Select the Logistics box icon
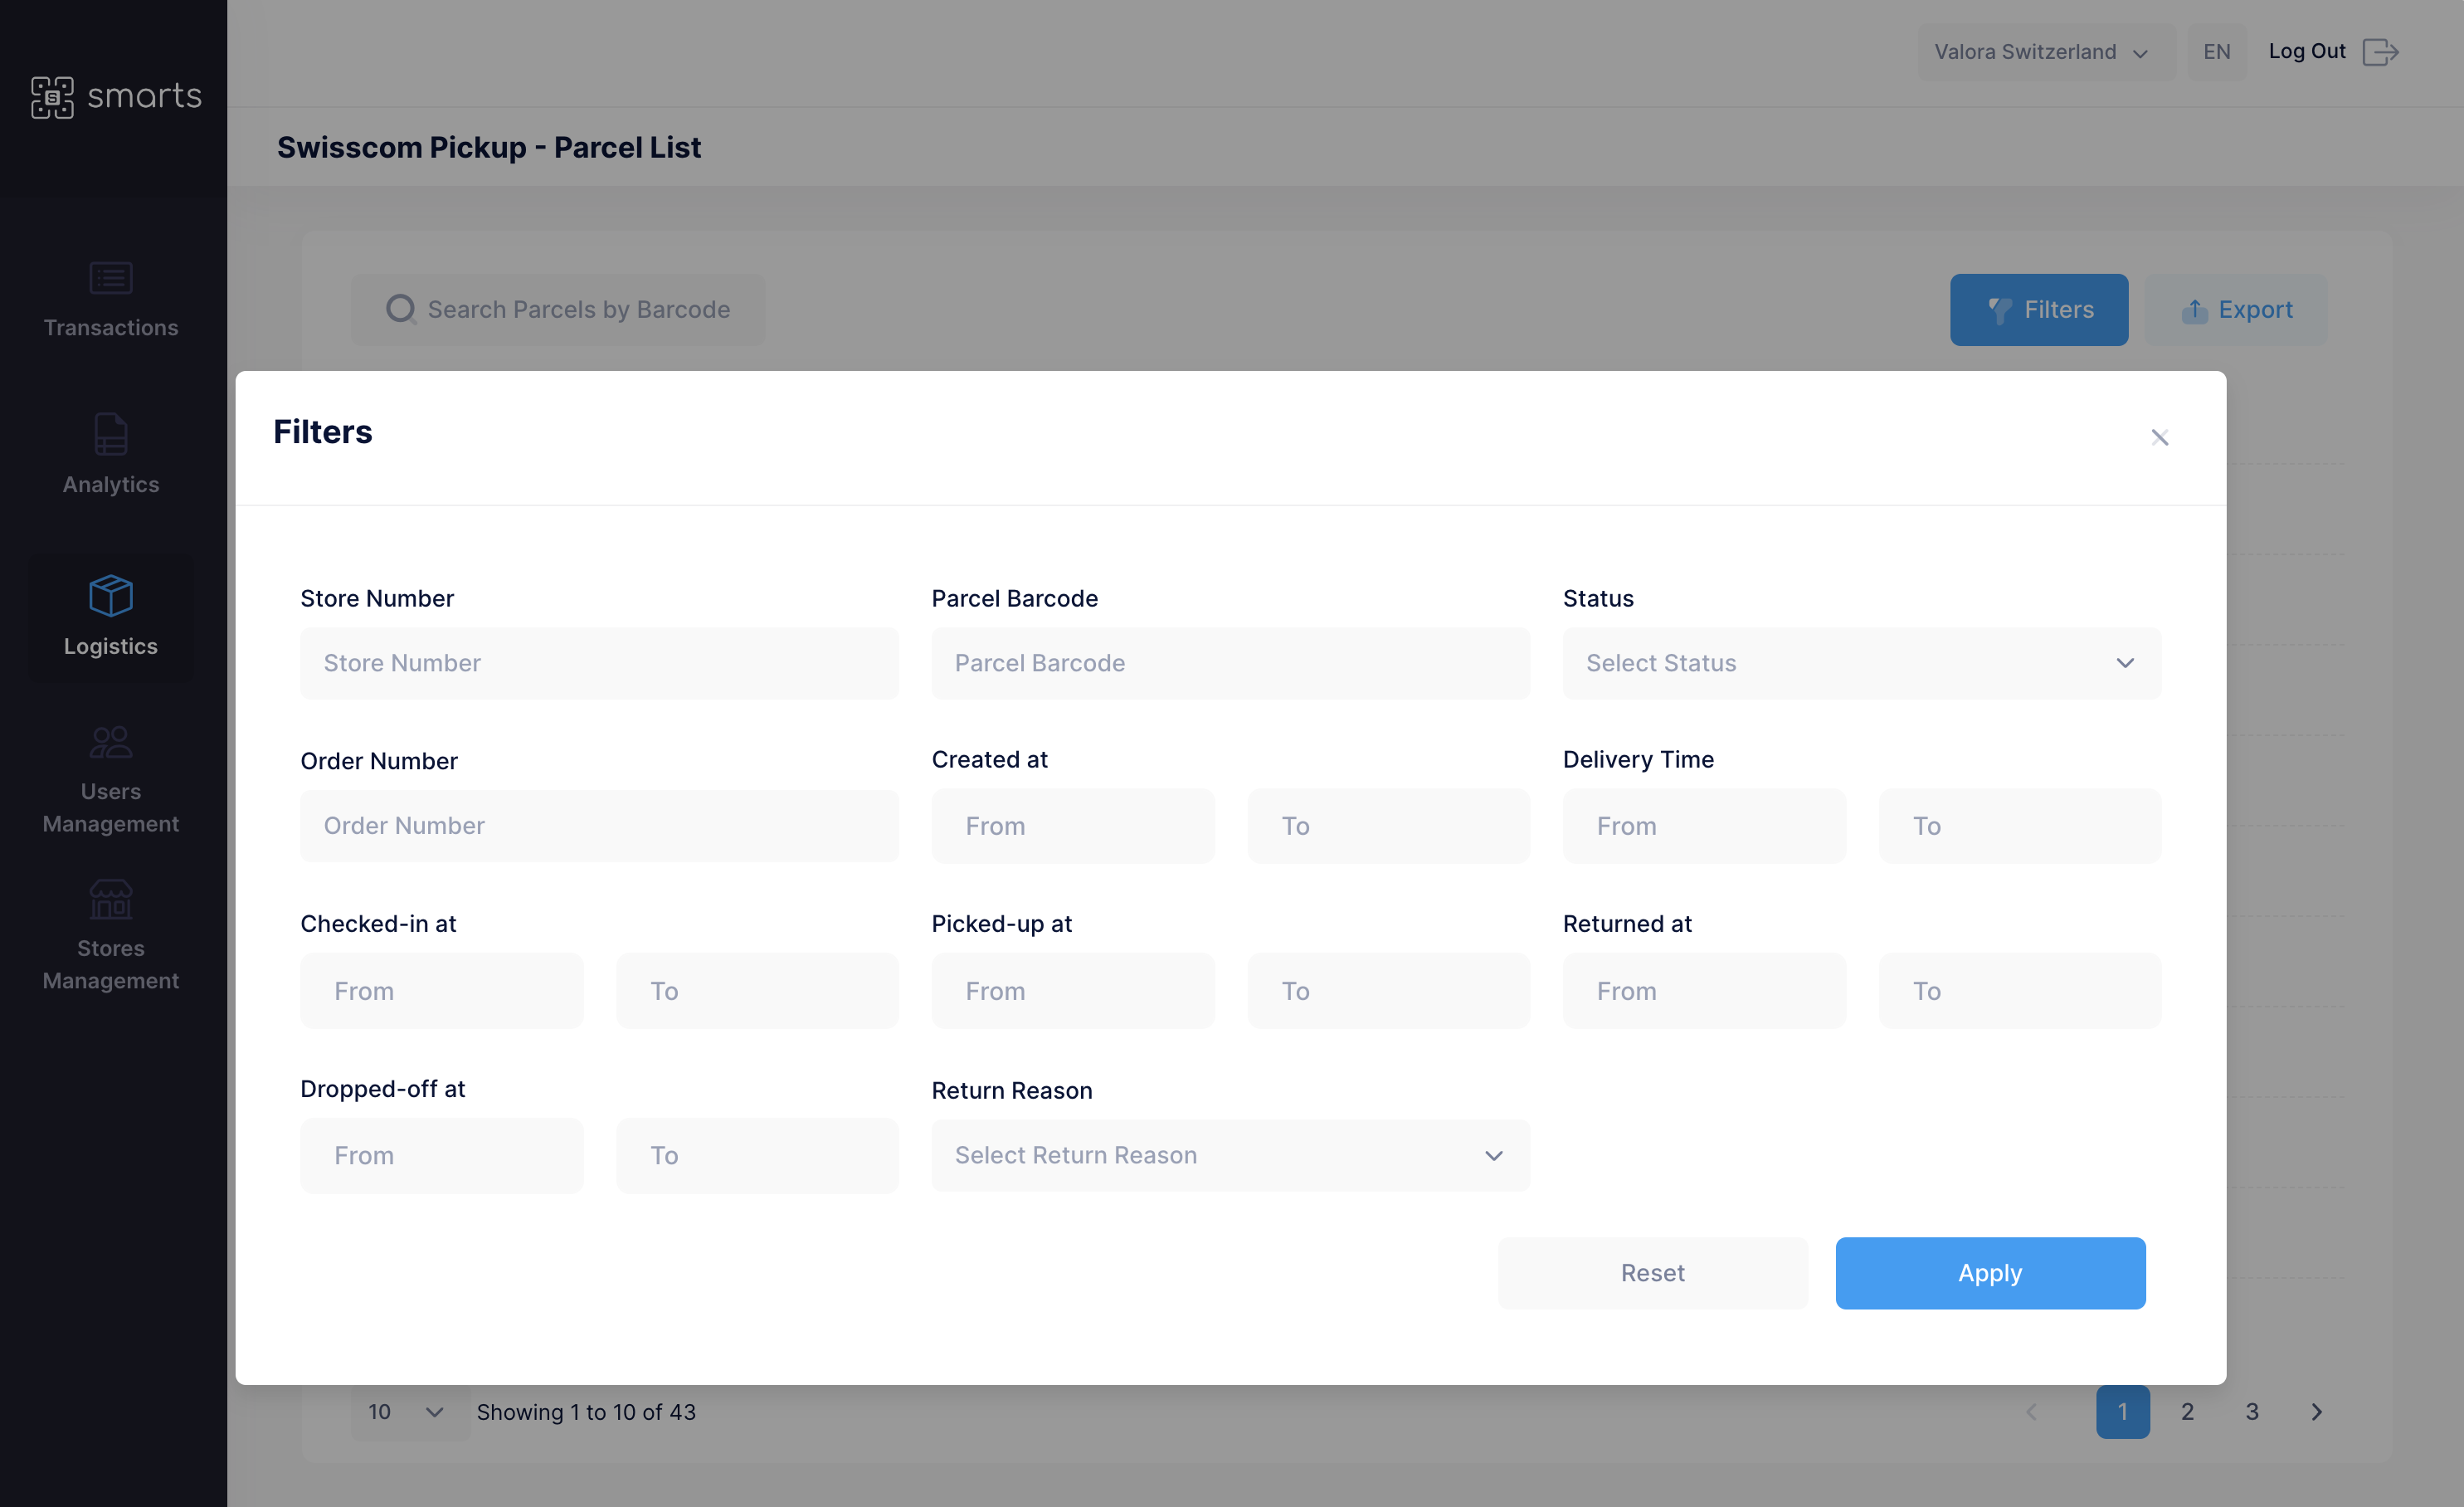This screenshot has width=2464, height=1507. click(x=111, y=596)
